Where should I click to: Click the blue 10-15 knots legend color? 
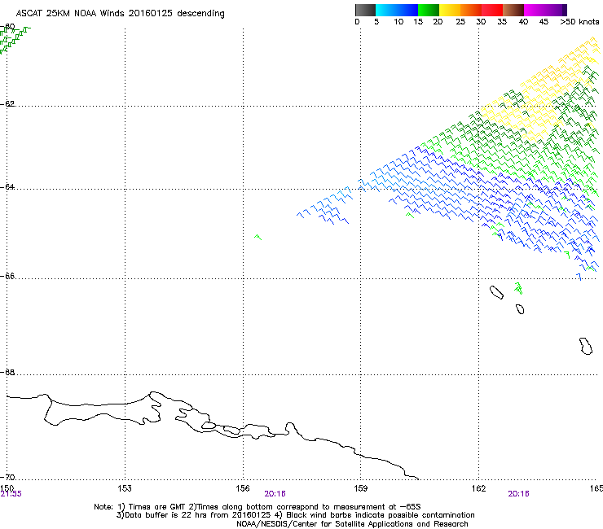[407, 10]
